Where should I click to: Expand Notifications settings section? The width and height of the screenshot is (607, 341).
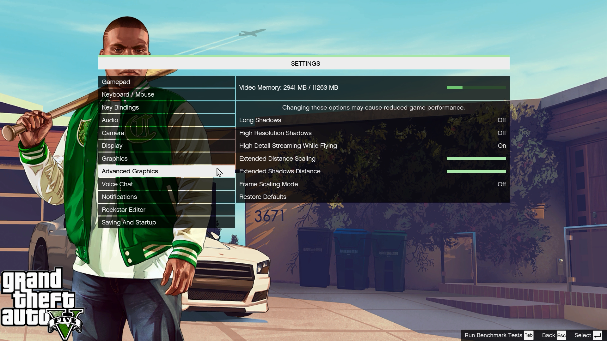(x=119, y=196)
